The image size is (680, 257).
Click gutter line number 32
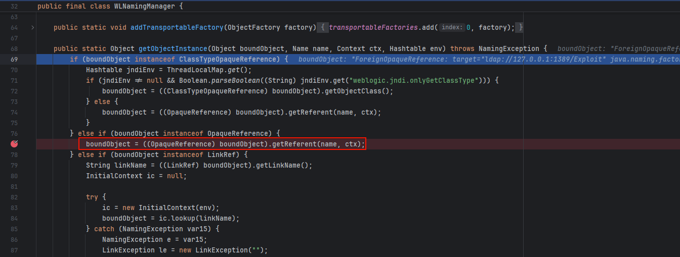pos(14,6)
